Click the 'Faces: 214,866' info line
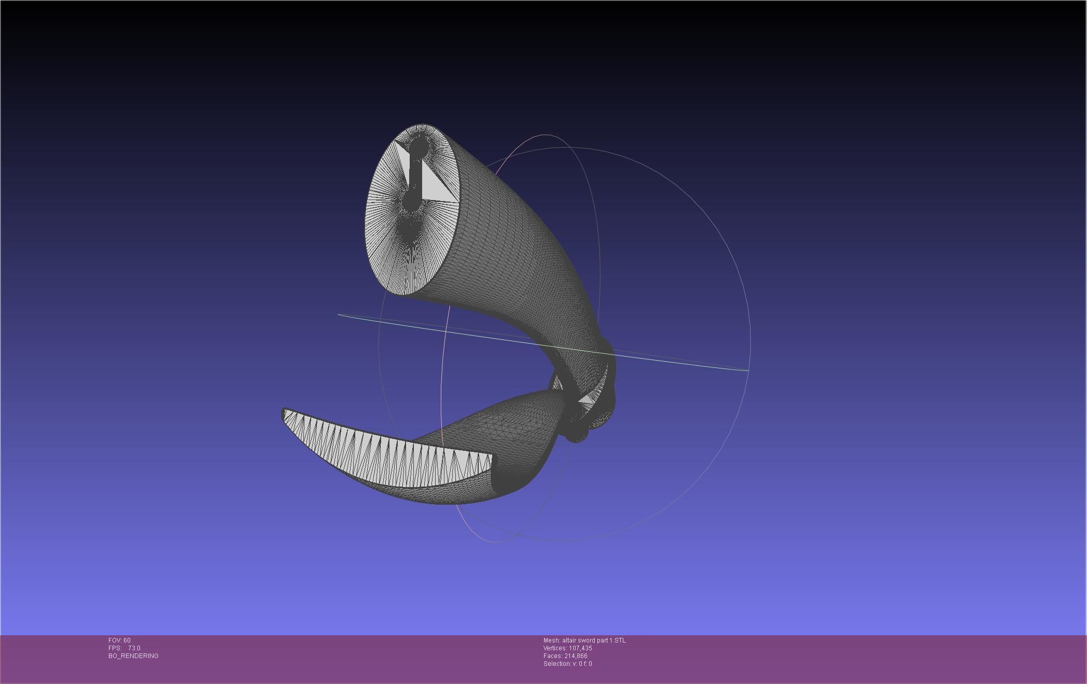1087x684 pixels. tap(565, 656)
